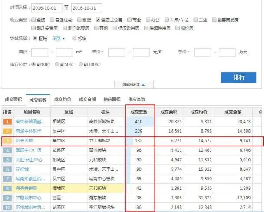Switch to the 供应面积 tab
264x212 pixels.
pyautogui.click(x=112, y=99)
